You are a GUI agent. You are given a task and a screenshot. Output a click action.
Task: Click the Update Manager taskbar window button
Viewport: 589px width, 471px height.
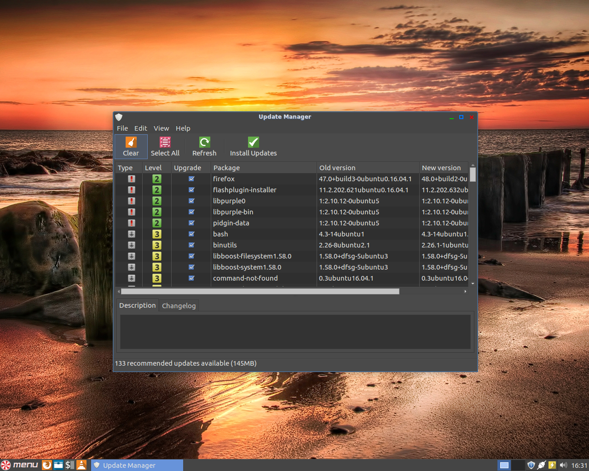[x=137, y=465]
